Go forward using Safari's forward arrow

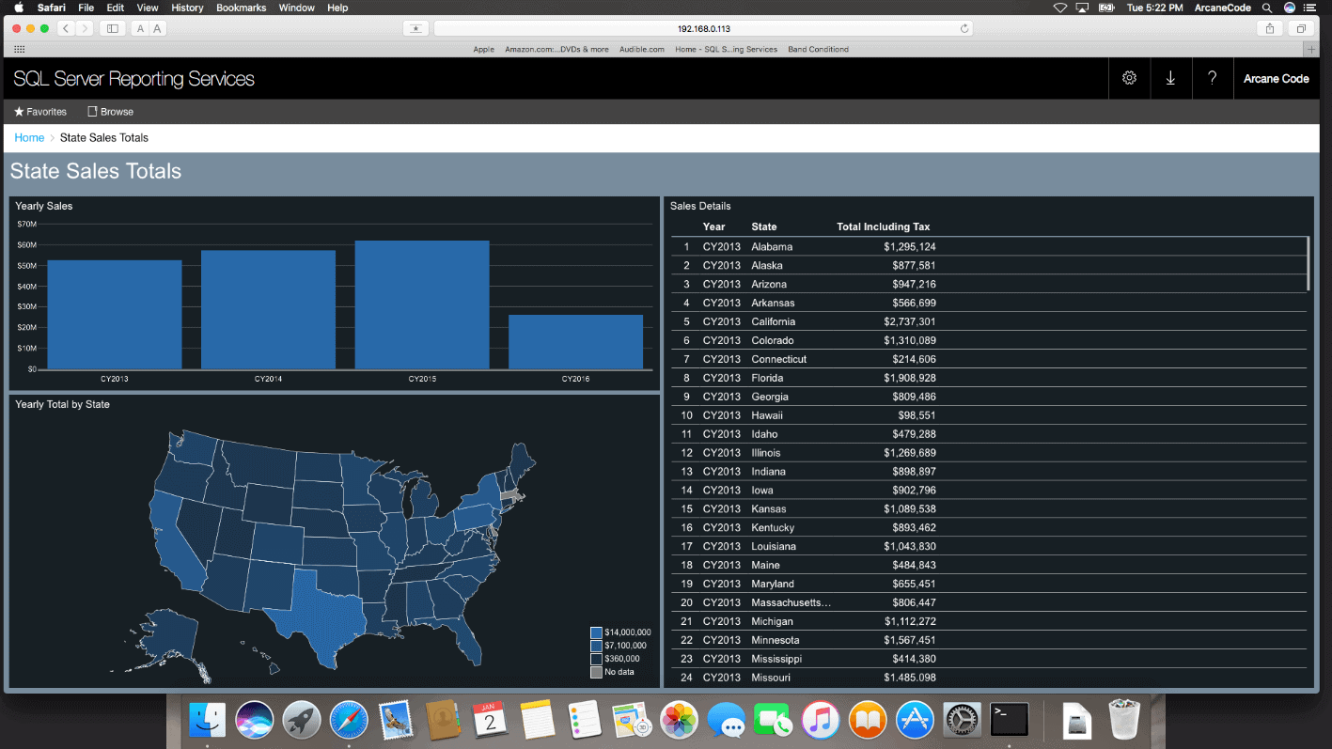[x=86, y=28]
